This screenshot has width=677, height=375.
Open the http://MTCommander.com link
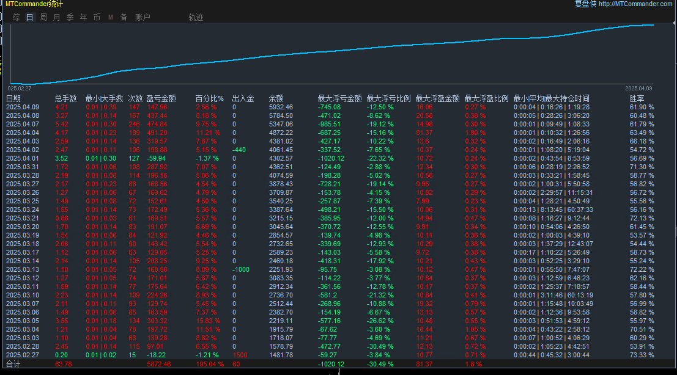click(635, 4)
